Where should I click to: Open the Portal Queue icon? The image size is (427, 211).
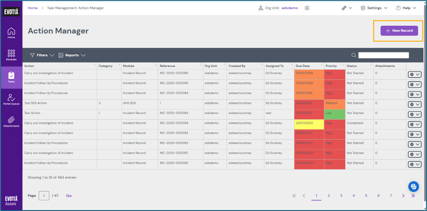pyautogui.click(x=11, y=100)
